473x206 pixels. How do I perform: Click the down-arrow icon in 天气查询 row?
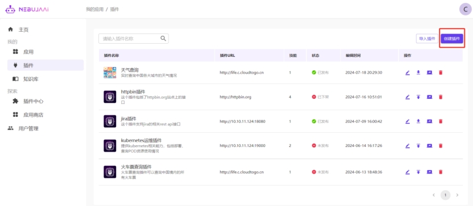pos(418,73)
